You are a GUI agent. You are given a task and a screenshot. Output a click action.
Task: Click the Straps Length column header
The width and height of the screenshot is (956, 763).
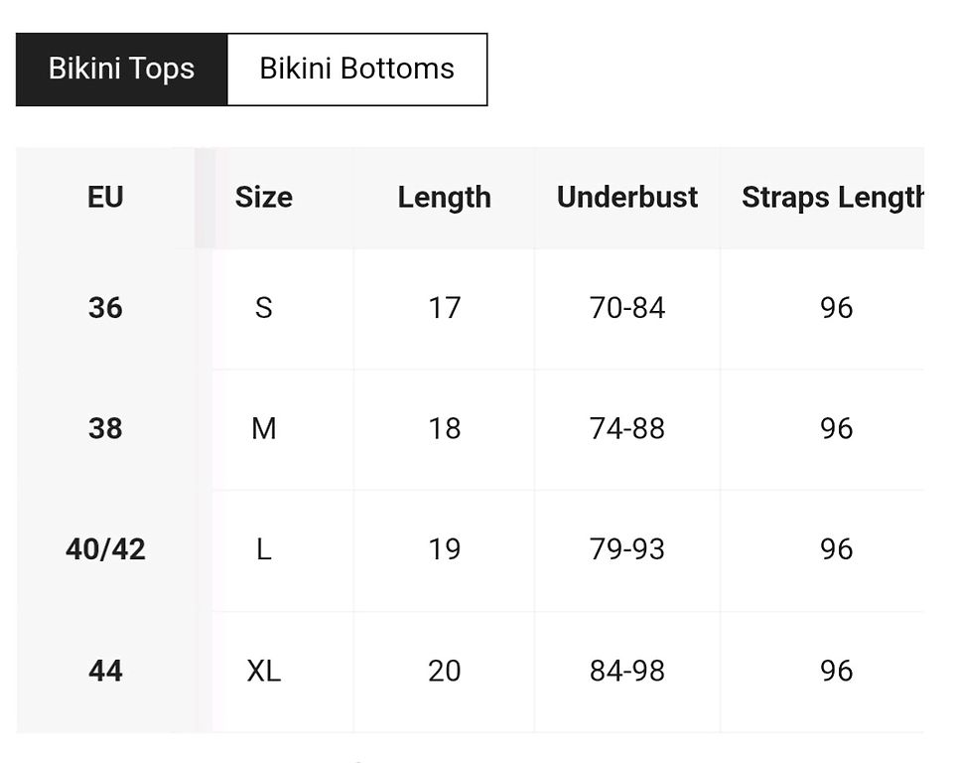coord(833,197)
